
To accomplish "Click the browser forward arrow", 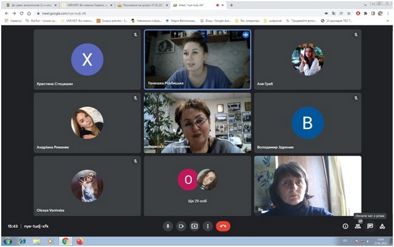I will [14, 14].
